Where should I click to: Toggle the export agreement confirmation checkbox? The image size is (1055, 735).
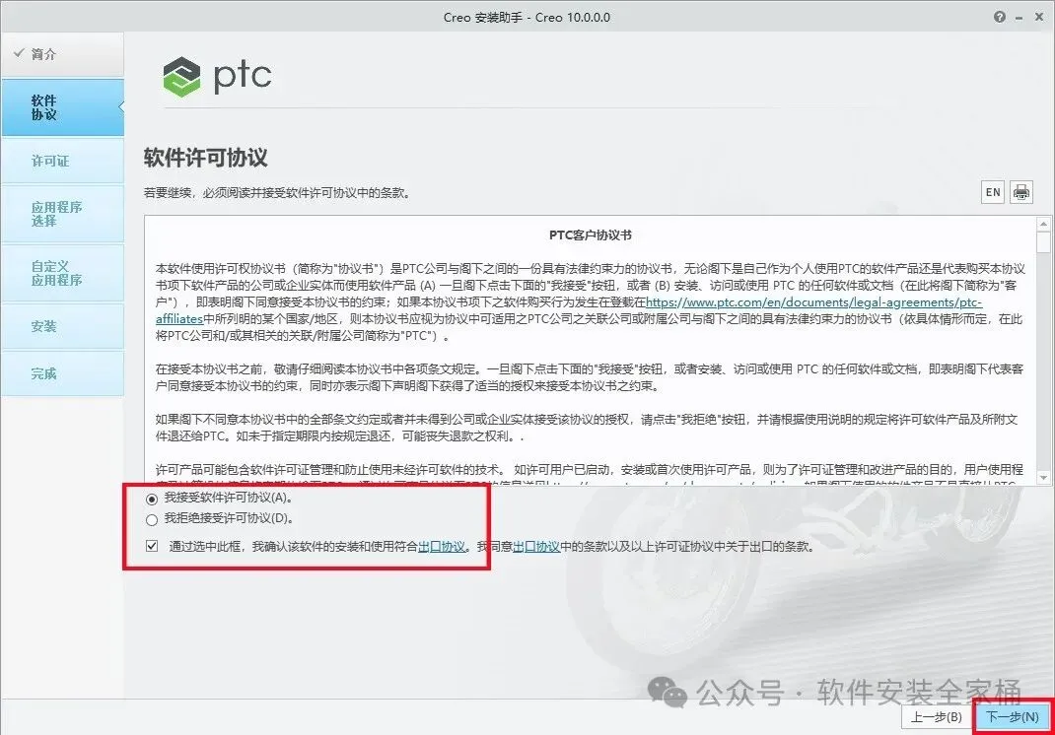pos(152,546)
